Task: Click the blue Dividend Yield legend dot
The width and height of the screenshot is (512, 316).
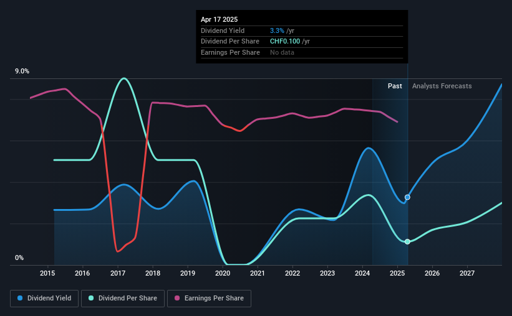Action: [x=20, y=298]
